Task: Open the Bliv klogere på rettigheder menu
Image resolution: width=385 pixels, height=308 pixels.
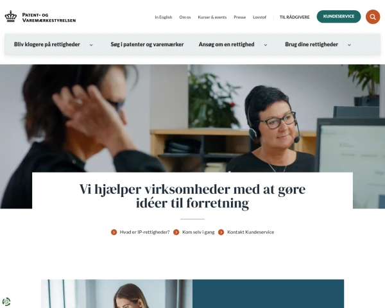Action: coord(47,44)
